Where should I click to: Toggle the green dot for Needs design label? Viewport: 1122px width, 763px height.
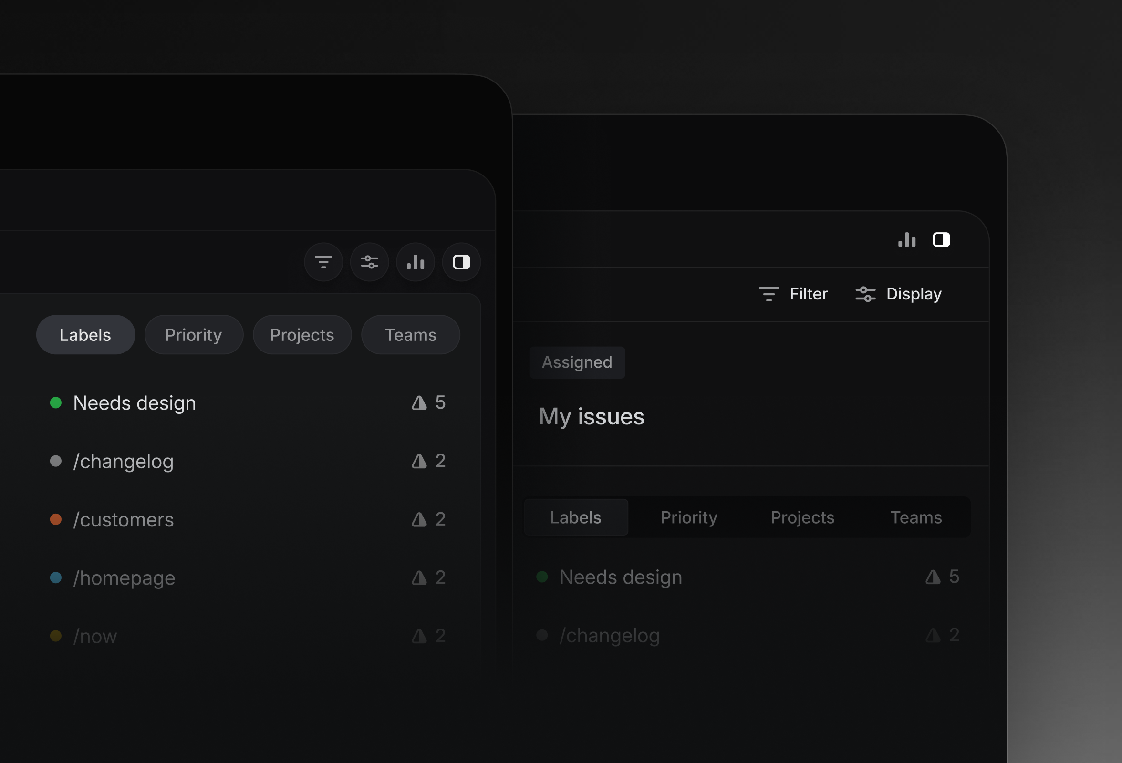(x=57, y=403)
